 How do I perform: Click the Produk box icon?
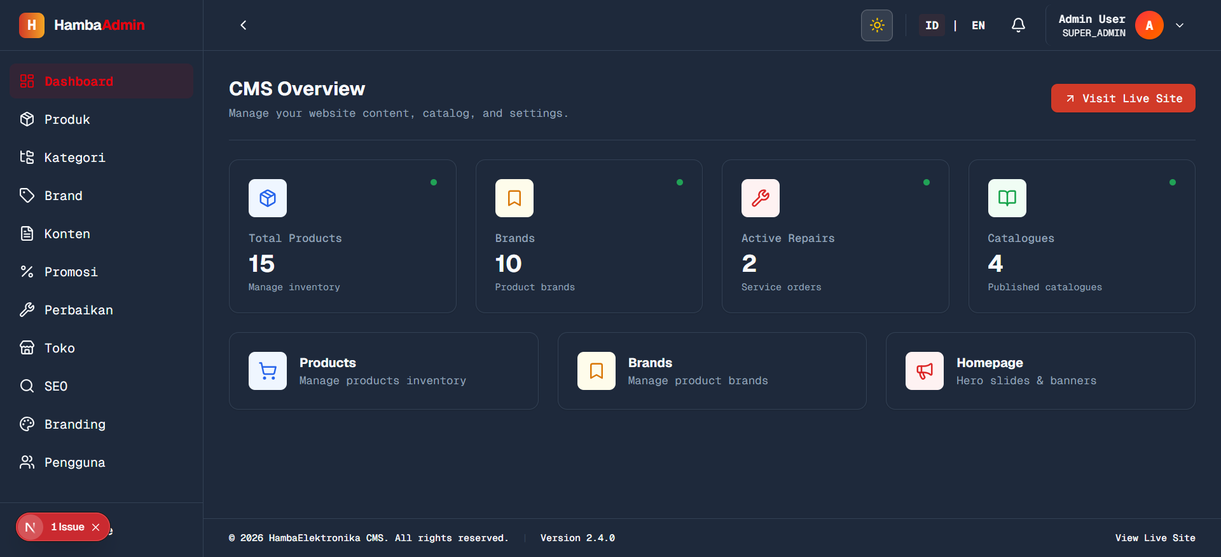point(27,119)
